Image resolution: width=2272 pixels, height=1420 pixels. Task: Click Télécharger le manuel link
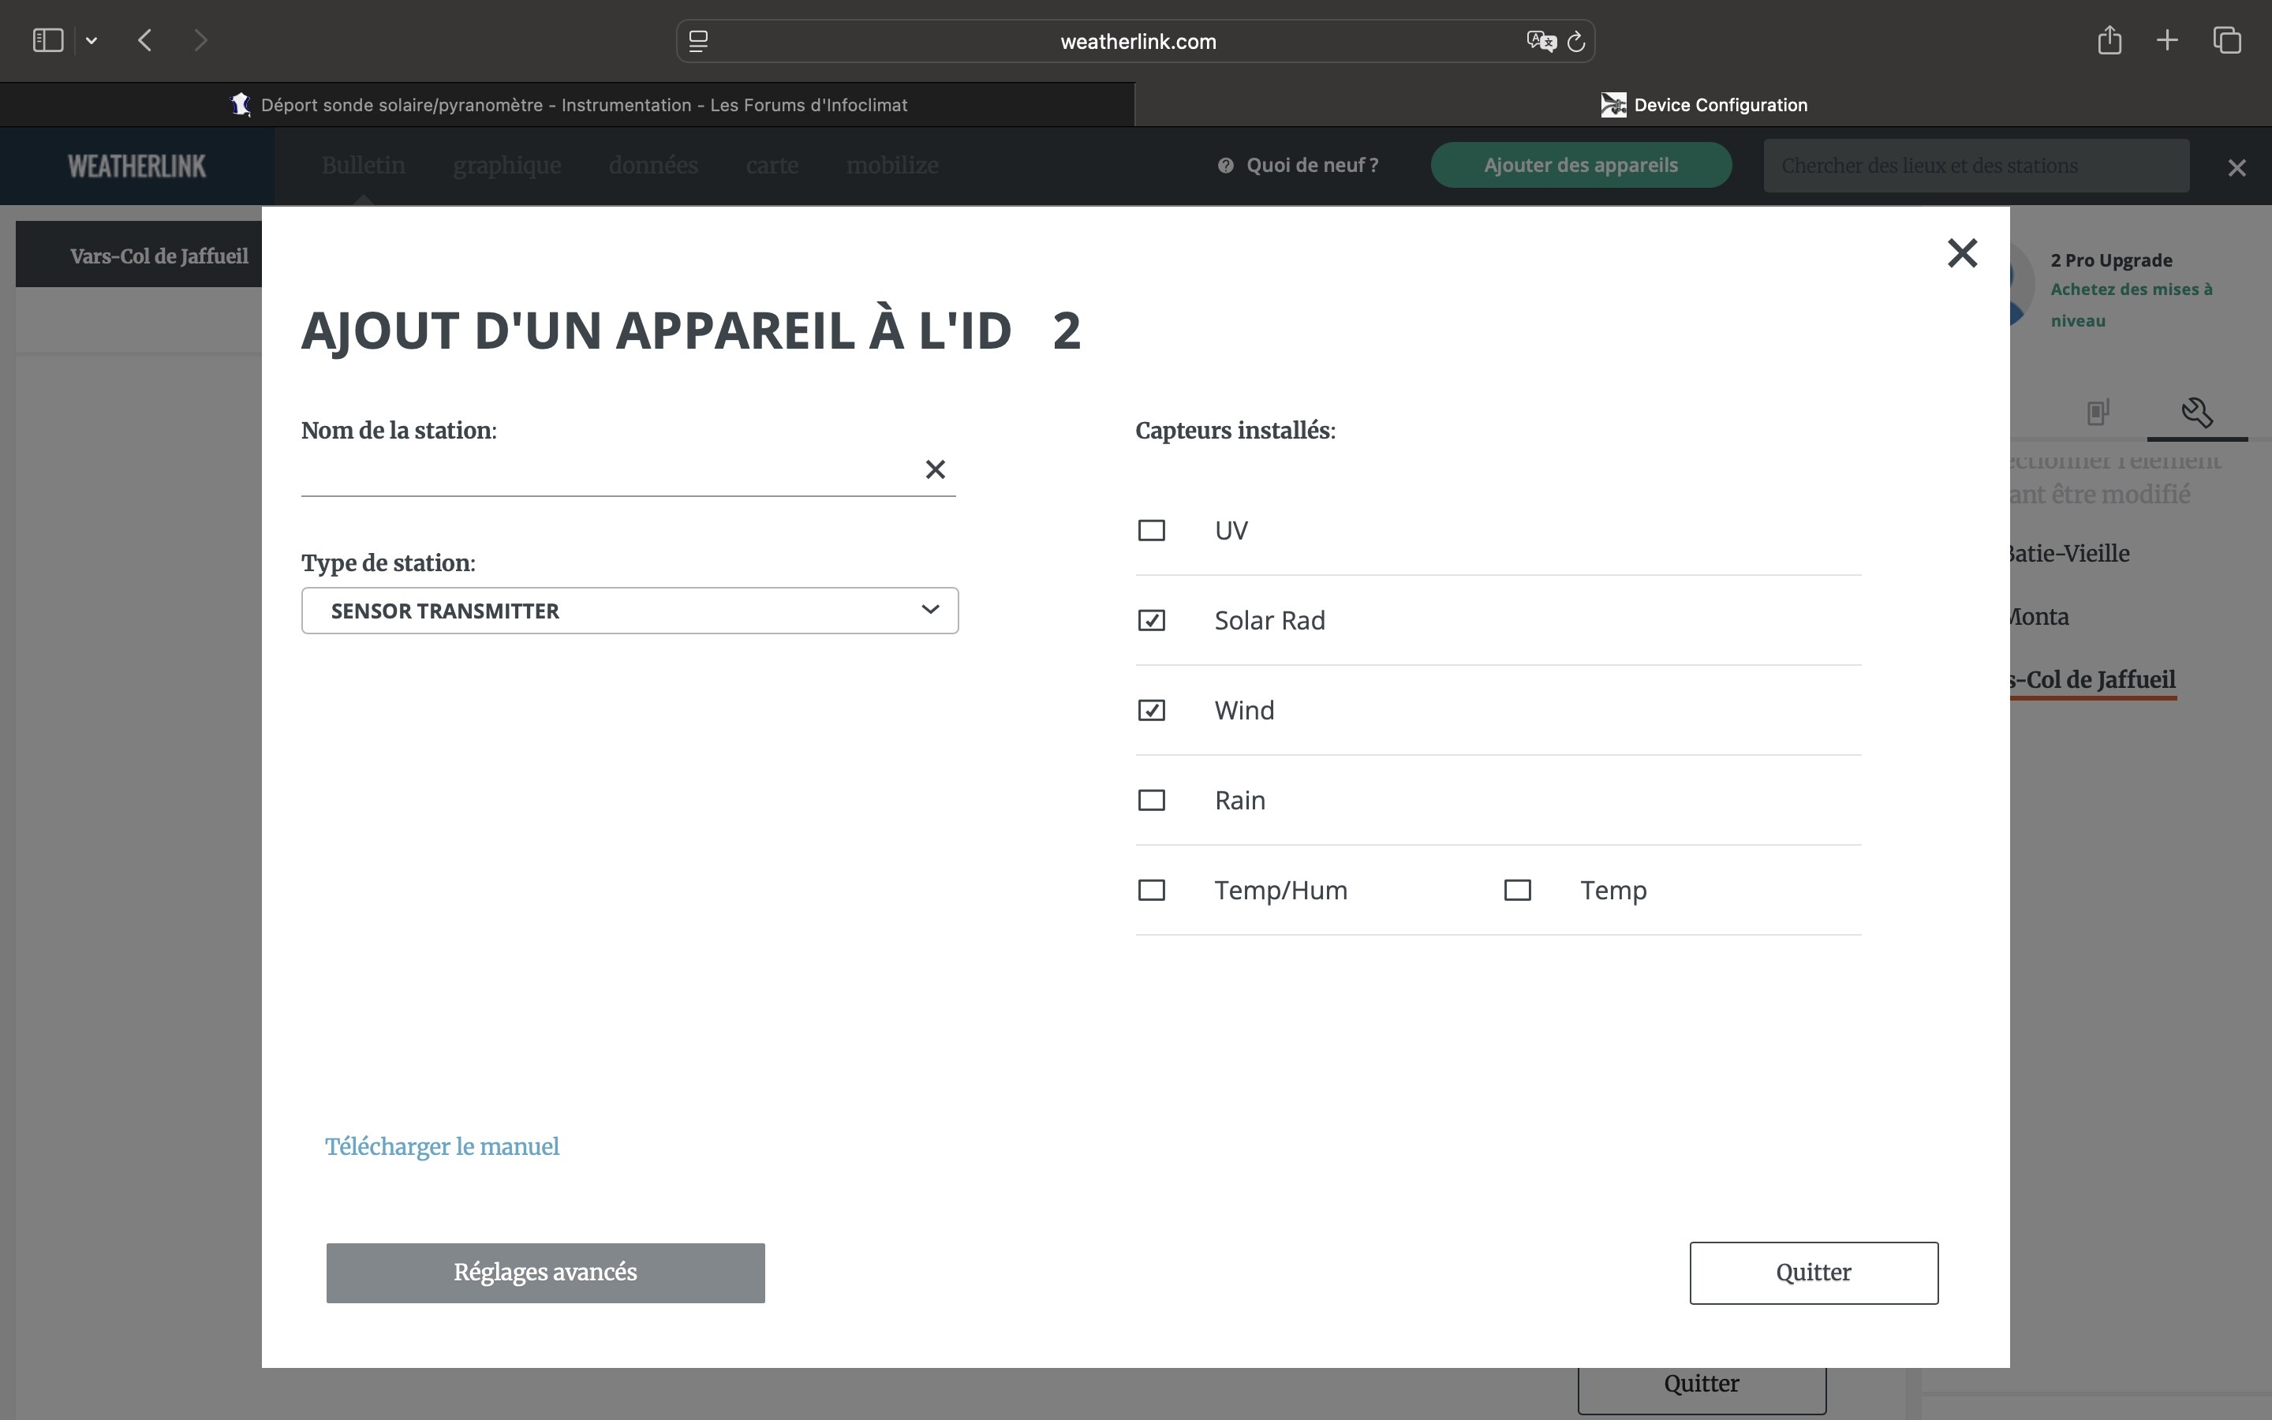[x=443, y=1147]
